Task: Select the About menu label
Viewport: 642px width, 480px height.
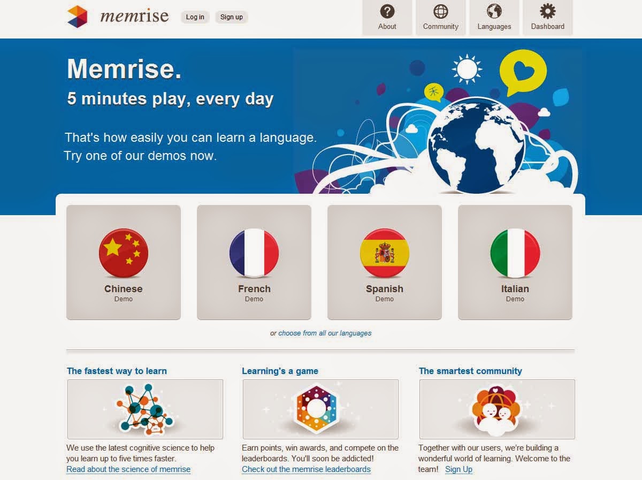Action: [x=387, y=26]
